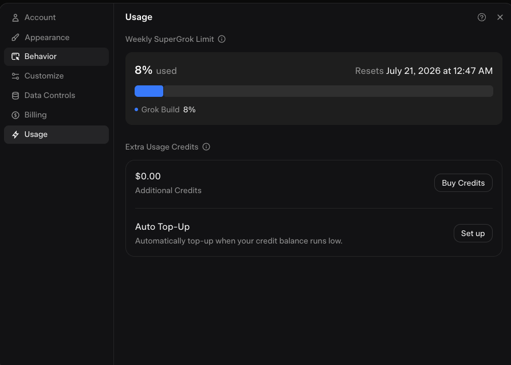
Task: Click the Appearance paintbrush icon
Action: [x=15, y=37]
